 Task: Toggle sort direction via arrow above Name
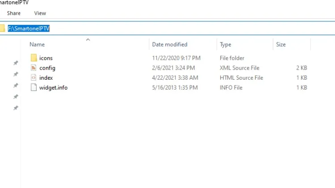(88, 40)
